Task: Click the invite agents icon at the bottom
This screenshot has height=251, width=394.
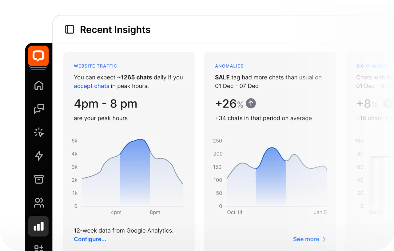Action: point(38,247)
